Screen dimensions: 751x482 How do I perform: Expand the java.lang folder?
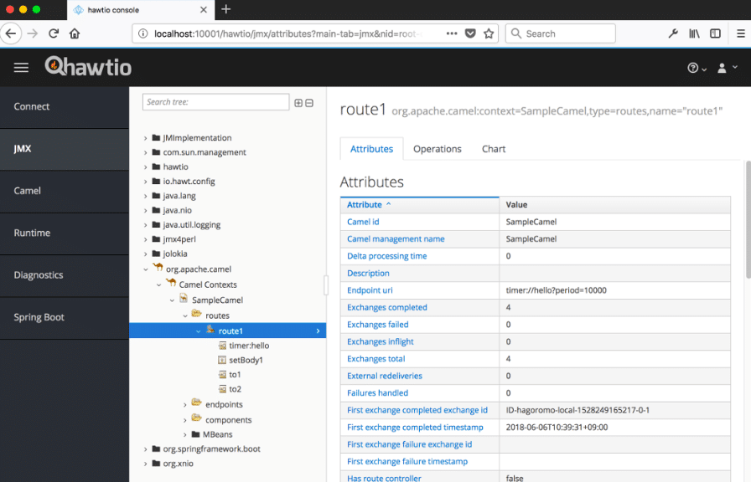coord(146,196)
